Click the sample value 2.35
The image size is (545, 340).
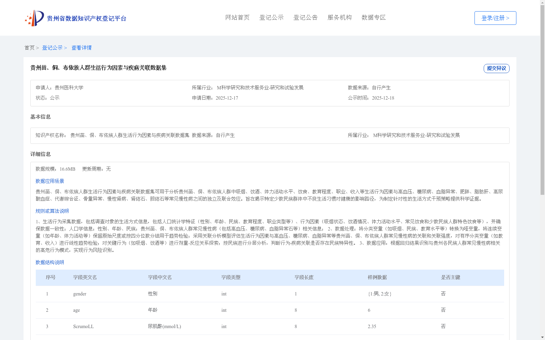click(372, 327)
